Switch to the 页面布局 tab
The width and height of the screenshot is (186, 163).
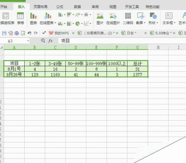click(41, 7)
